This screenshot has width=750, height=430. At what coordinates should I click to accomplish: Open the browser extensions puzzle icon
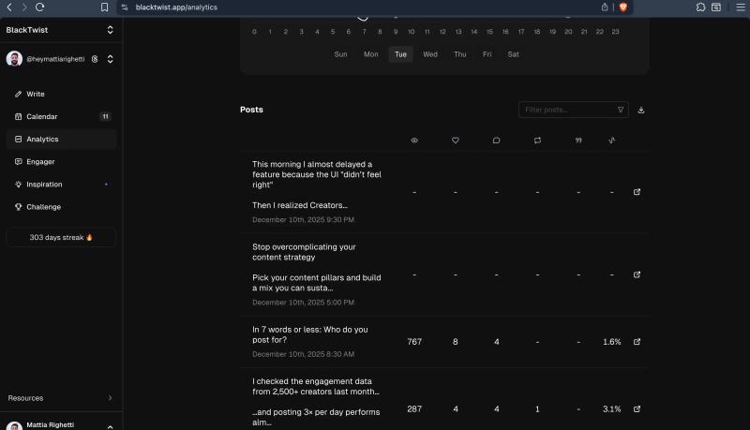700,7
